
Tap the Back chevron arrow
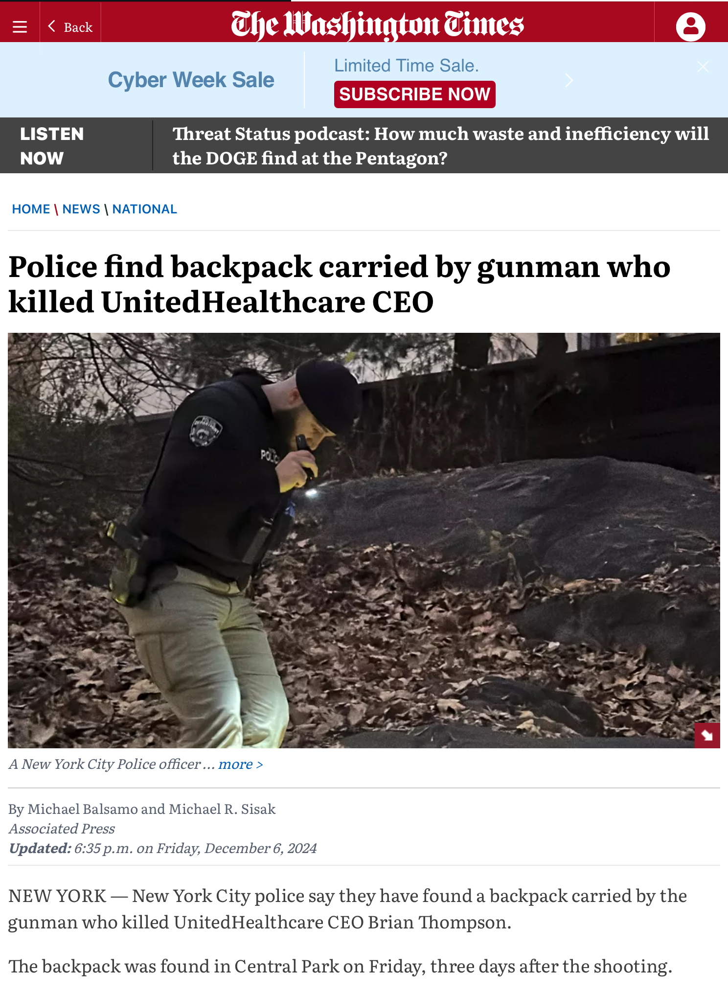51,26
